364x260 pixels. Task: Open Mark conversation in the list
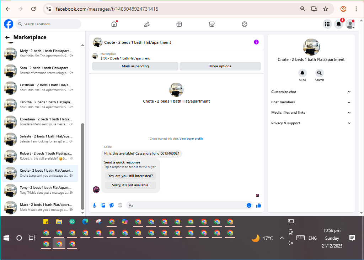click(40, 207)
